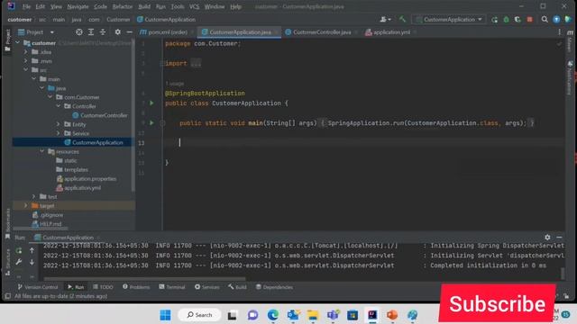Open the TODO tool window
Image resolution: width=577 pixels, height=324 pixels.
pos(103,287)
